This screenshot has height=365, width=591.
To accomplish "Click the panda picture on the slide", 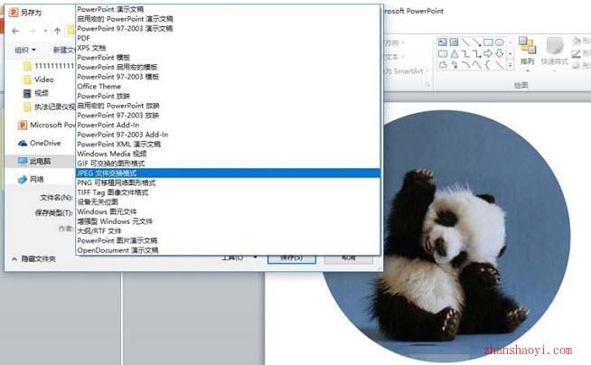I will (446, 236).
